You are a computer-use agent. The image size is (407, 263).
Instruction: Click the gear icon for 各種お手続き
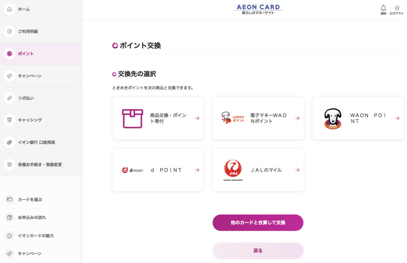tap(10, 164)
